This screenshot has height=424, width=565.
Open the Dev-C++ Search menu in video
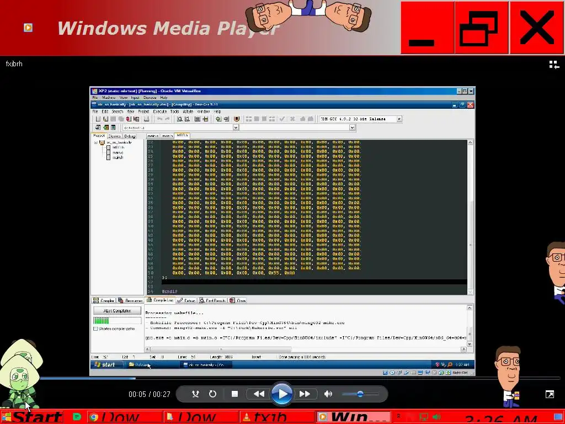tap(117, 112)
